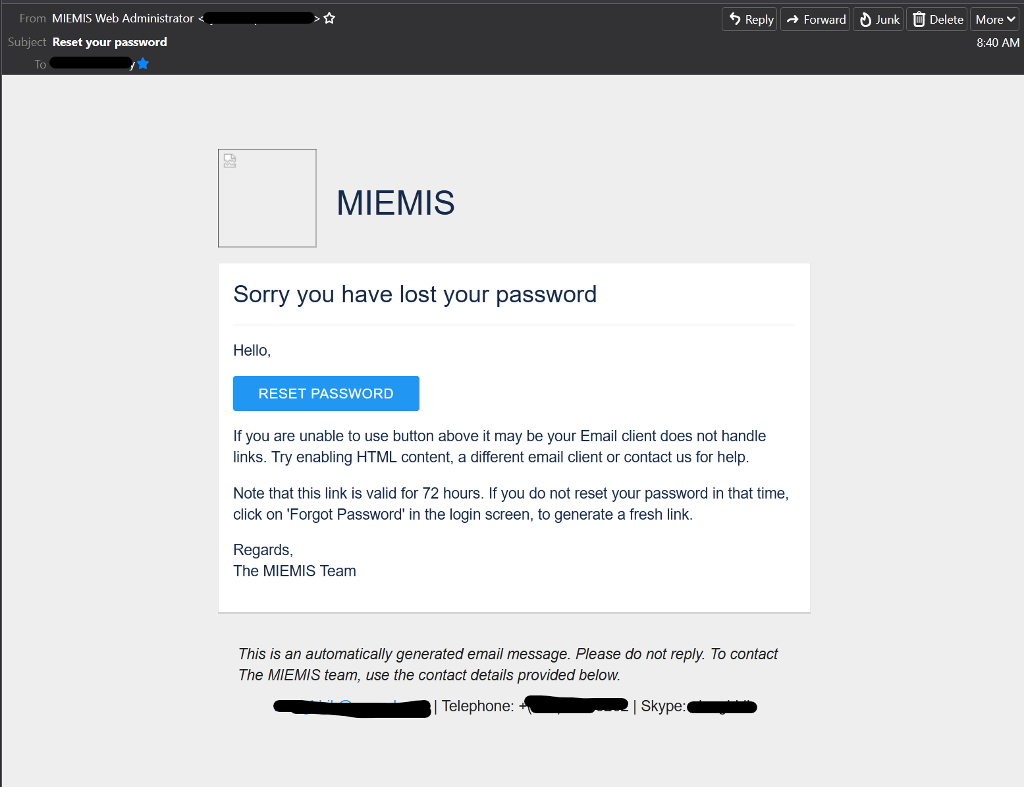The image size is (1024, 787).
Task: Open the More actions dropdown
Action: [x=994, y=20]
